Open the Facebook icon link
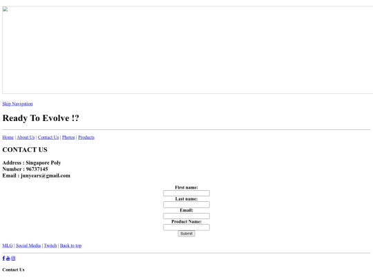 point(3,259)
